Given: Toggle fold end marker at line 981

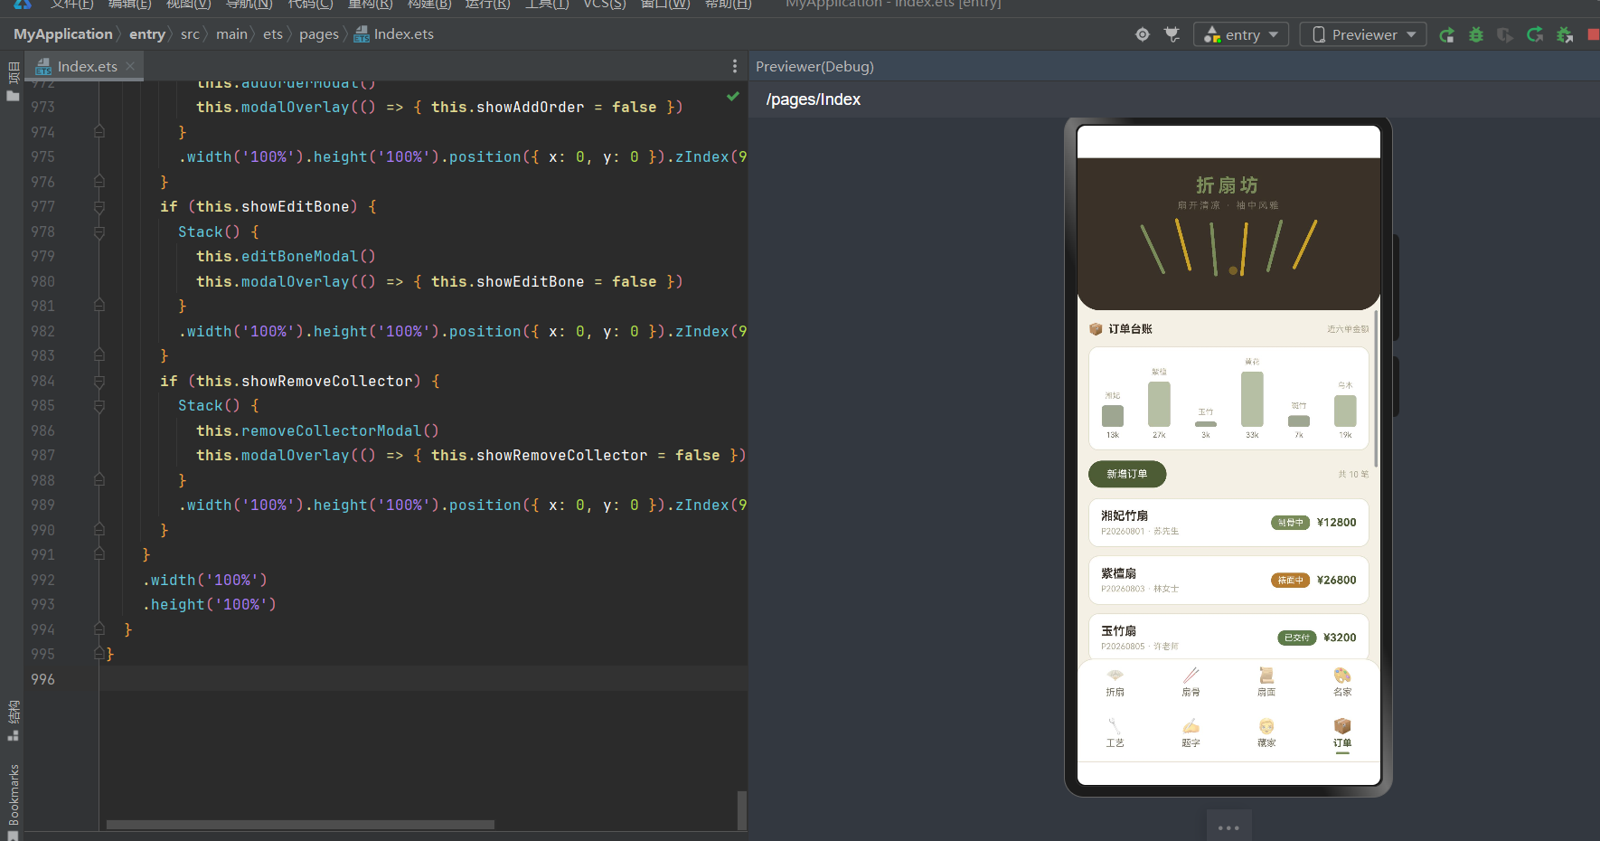Looking at the screenshot, I should [x=99, y=306].
